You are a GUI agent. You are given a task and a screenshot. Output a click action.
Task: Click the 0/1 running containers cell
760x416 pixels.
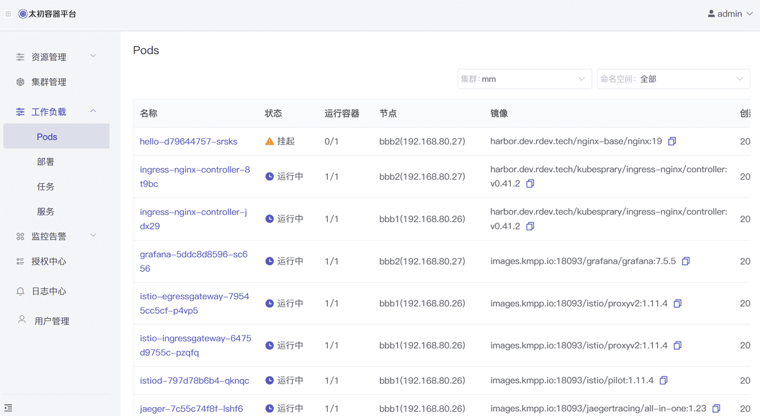331,141
